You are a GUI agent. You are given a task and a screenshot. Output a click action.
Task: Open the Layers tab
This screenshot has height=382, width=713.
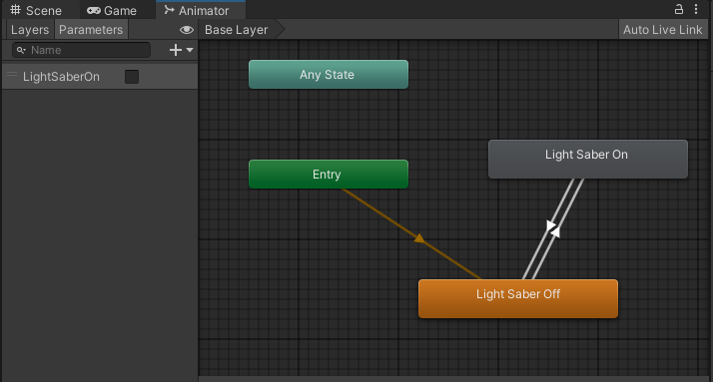(30, 30)
